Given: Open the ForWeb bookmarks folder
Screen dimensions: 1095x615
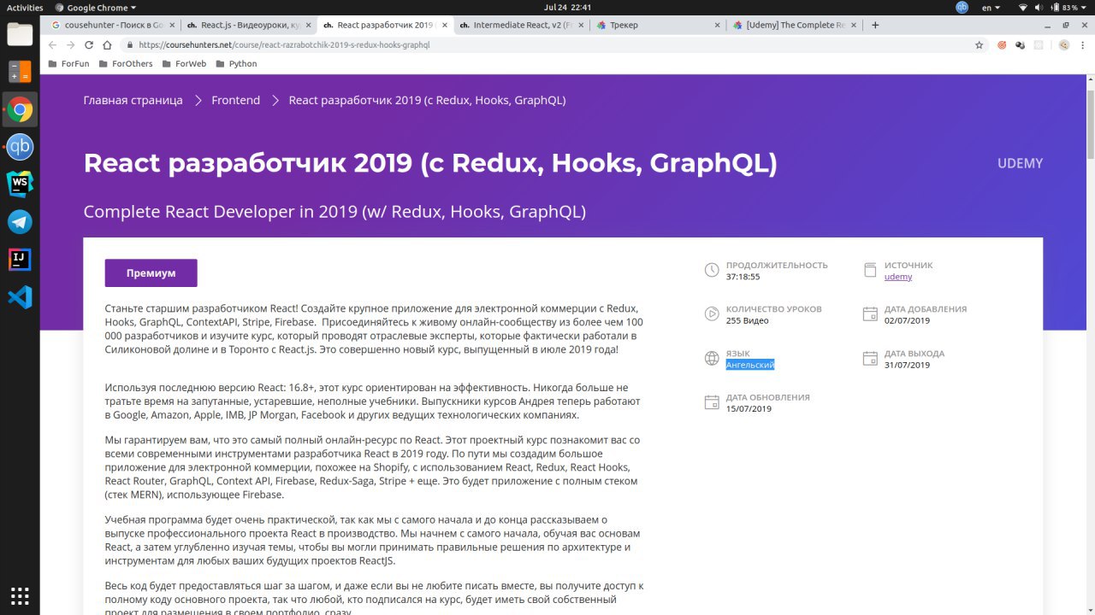Looking at the screenshot, I should [183, 64].
